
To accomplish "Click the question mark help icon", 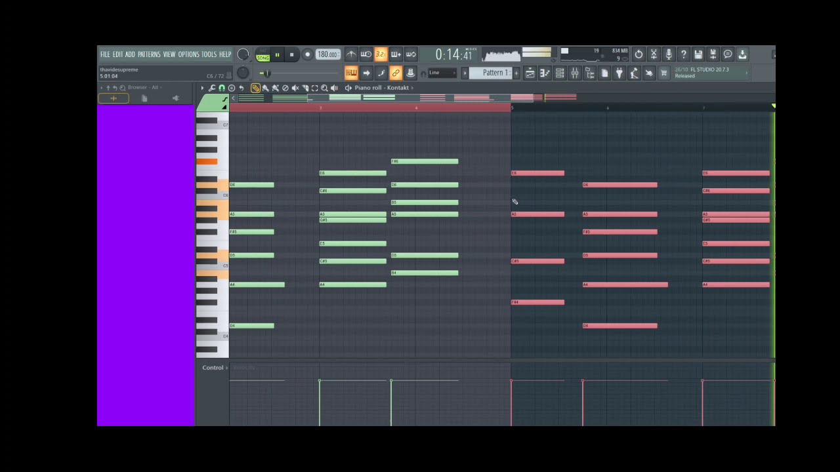I will 684,54.
